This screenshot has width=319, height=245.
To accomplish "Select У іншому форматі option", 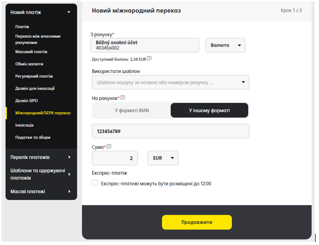I will coord(210,110).
